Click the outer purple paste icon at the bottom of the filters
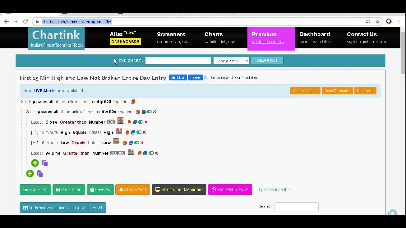 [x=39, y=173]
